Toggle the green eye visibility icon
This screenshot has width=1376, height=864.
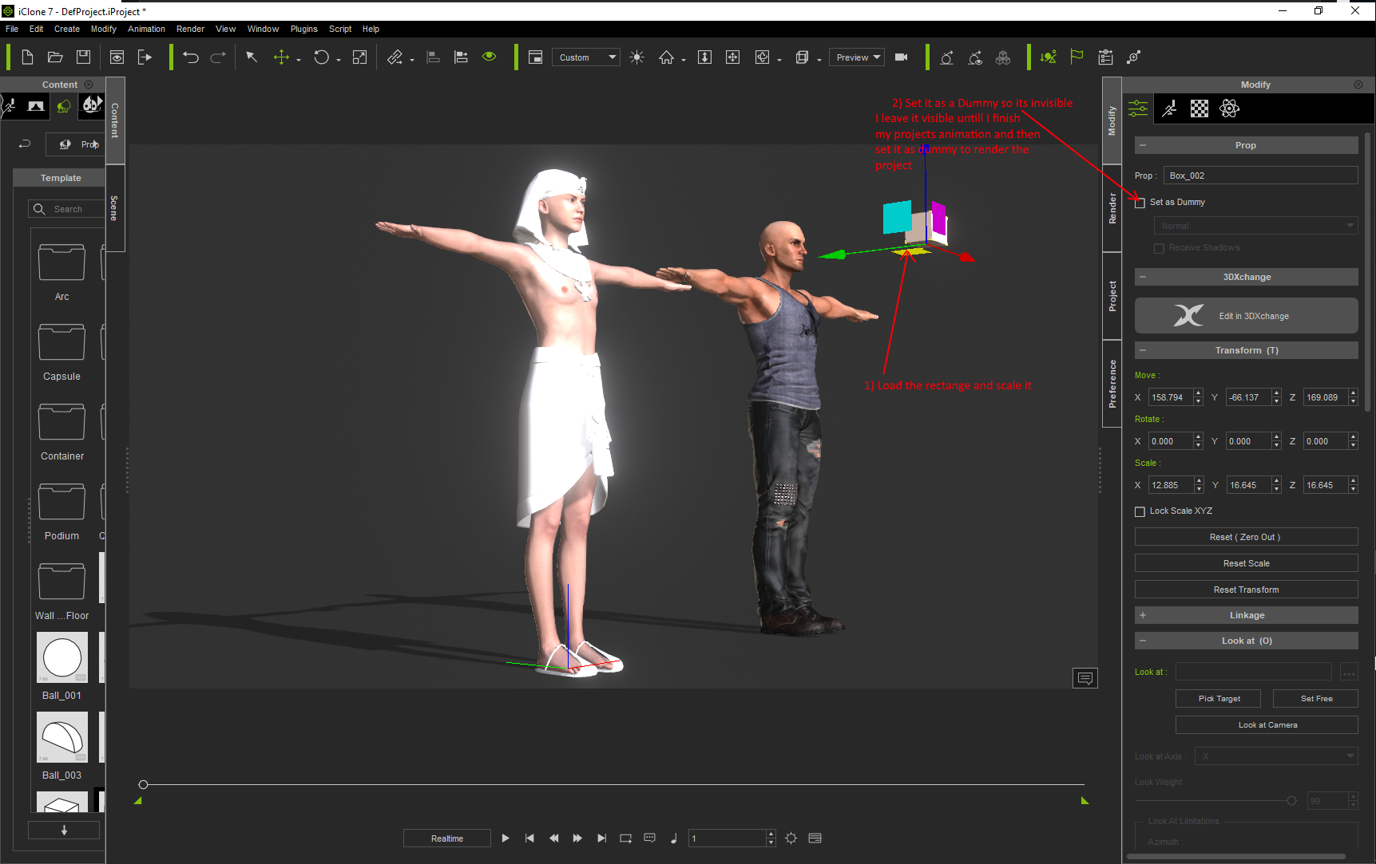pos(490,57)
